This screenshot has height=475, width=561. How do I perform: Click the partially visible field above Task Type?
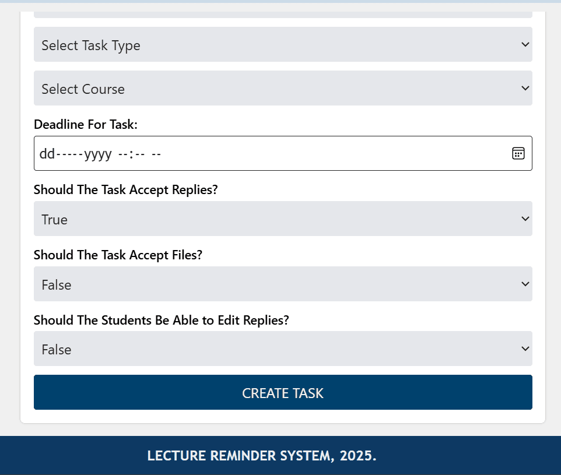click(x=283, y=14)
